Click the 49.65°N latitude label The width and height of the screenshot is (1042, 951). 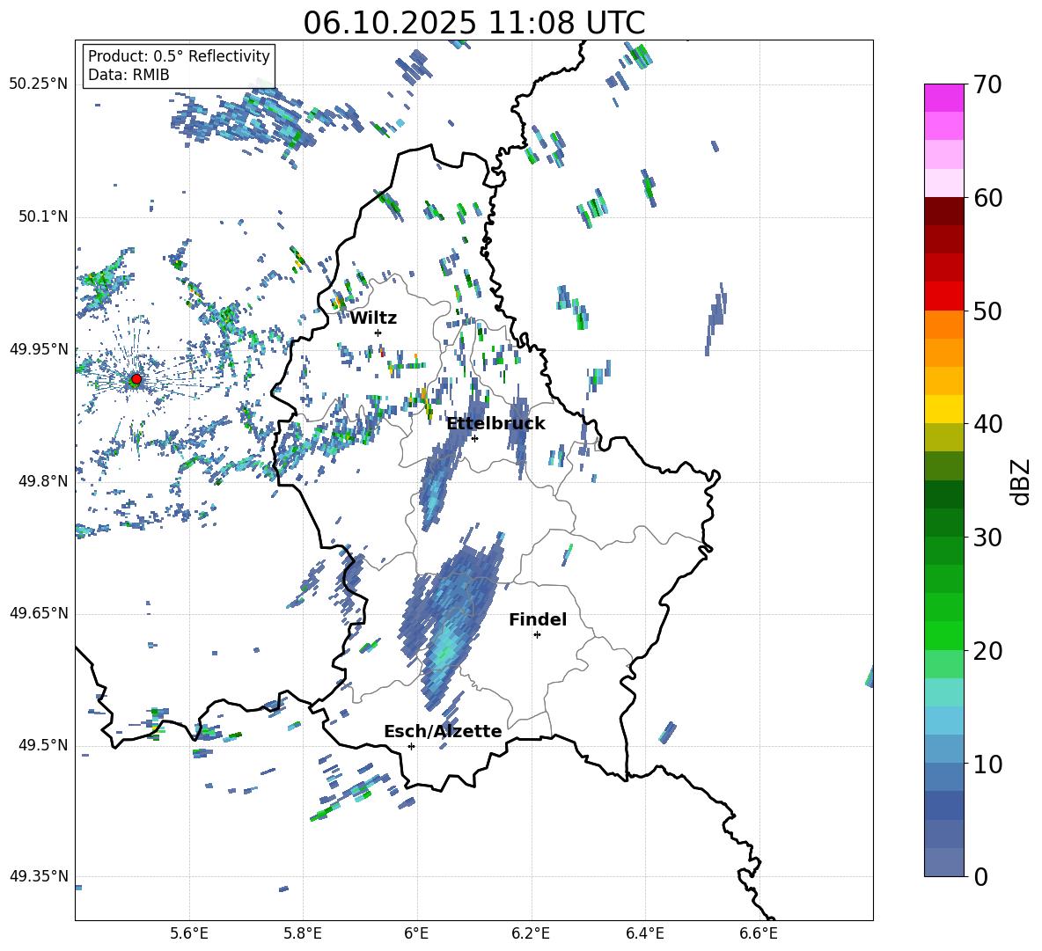click(x=39, y=613)
